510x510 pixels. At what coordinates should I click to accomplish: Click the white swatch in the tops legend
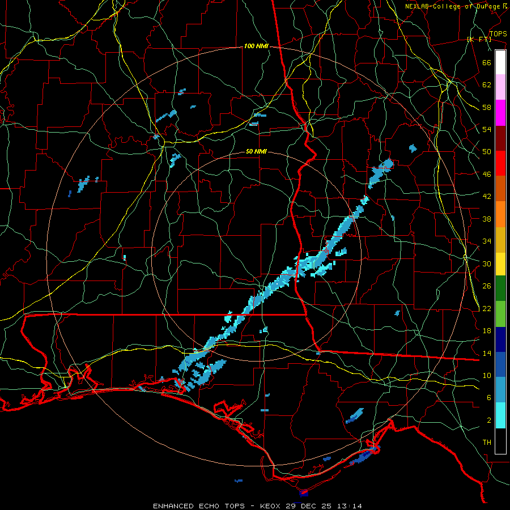500,62
